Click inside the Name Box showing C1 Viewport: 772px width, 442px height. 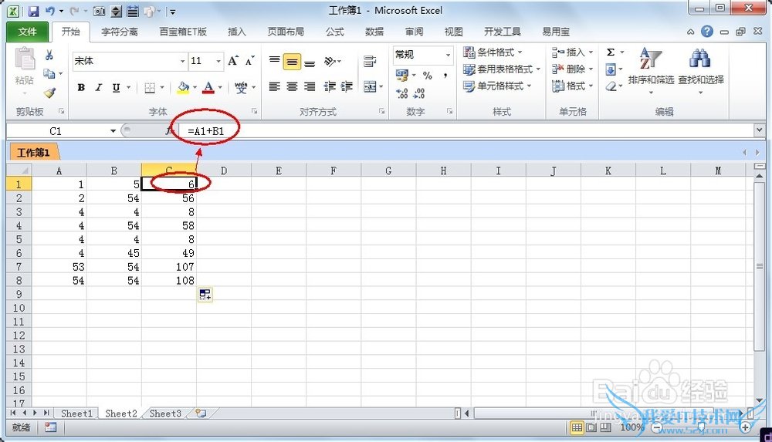56,131
